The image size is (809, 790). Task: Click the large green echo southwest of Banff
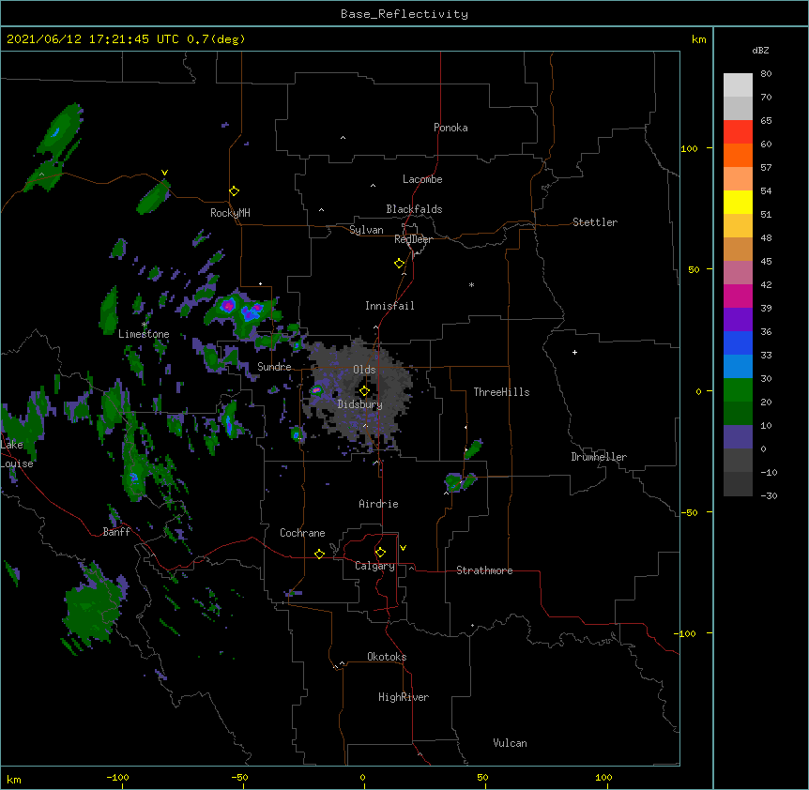[93, 606]
